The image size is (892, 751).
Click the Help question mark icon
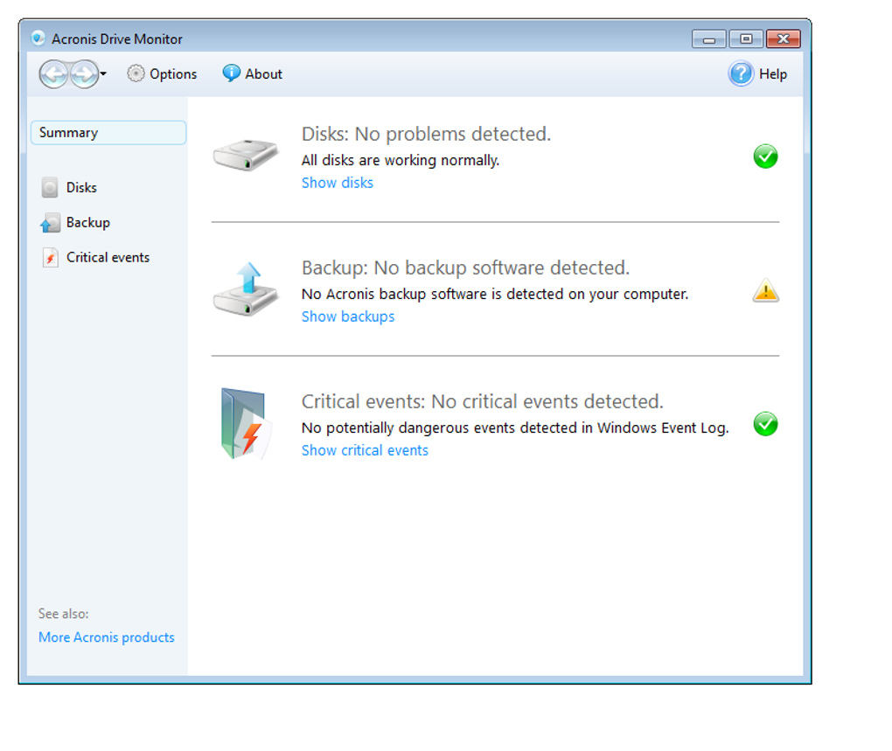pos(741,74)
